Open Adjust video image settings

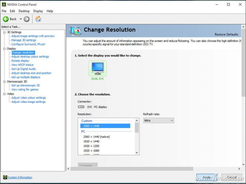point(29,102)
